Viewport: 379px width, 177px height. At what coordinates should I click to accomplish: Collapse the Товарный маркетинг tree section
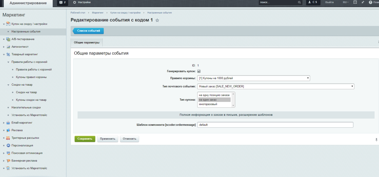[4, 54]
